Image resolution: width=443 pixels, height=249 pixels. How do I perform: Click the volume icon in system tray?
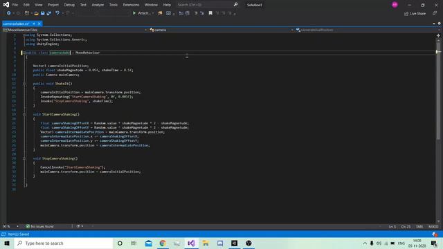379,243
